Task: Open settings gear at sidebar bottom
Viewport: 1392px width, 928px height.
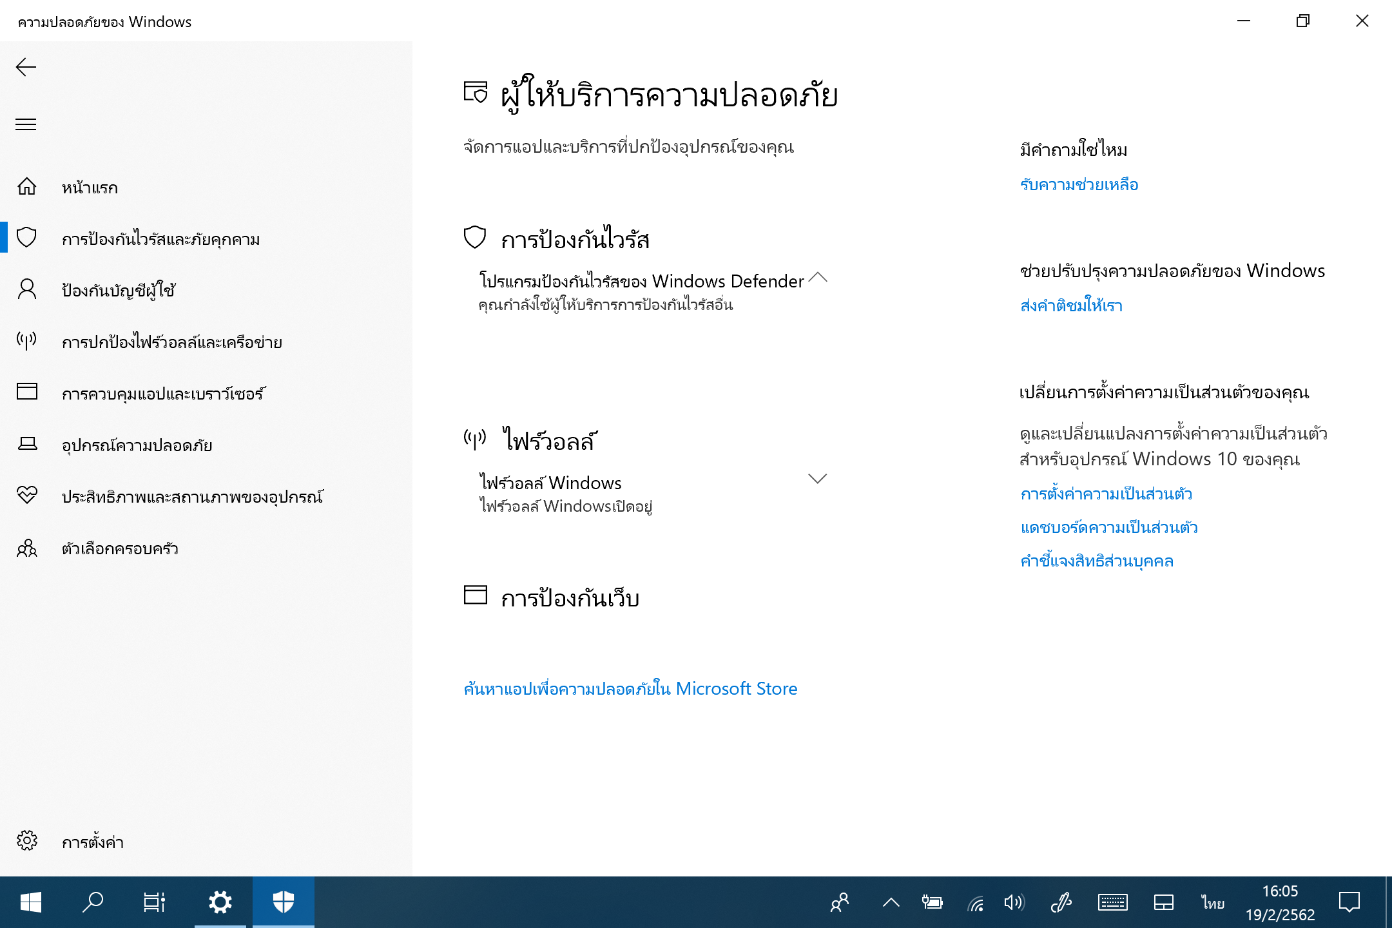Action: [x=26, y=840]
